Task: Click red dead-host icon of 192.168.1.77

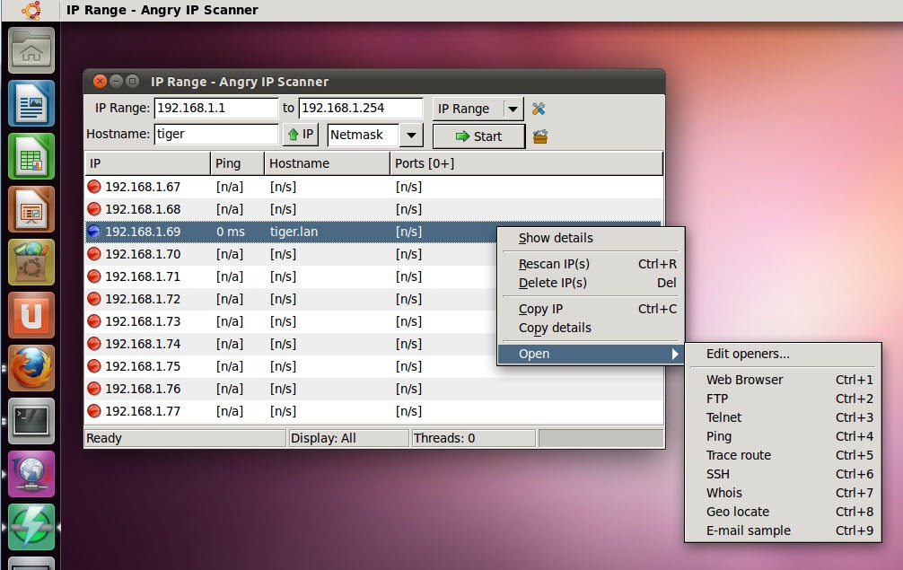Action: (94, 411)
